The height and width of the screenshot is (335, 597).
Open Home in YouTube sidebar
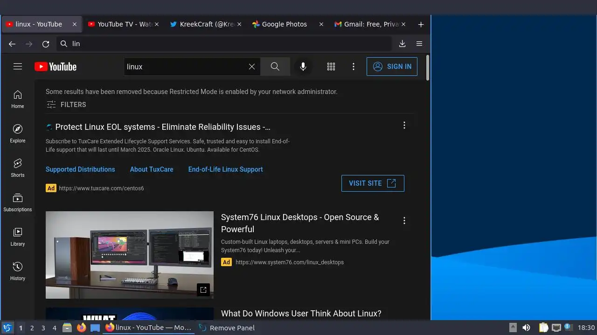click(x=18, y=100)
